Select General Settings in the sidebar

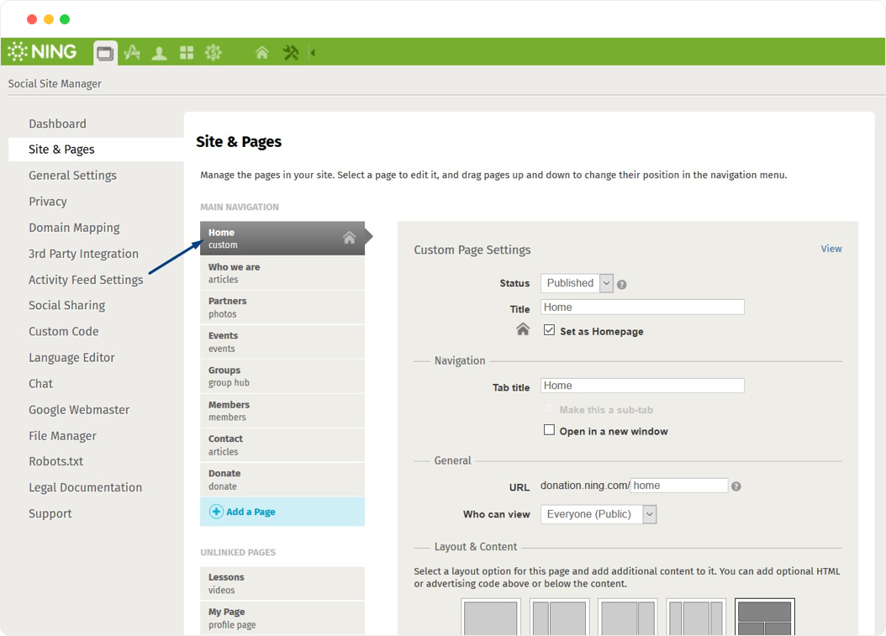72,176
